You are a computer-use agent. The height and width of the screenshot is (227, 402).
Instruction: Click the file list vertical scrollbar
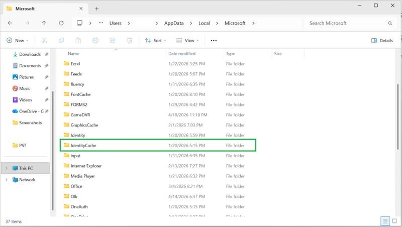click(x=398, y=117)
